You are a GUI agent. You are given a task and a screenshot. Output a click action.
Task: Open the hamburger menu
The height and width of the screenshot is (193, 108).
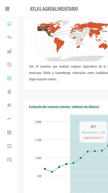[x=7, y=9]
